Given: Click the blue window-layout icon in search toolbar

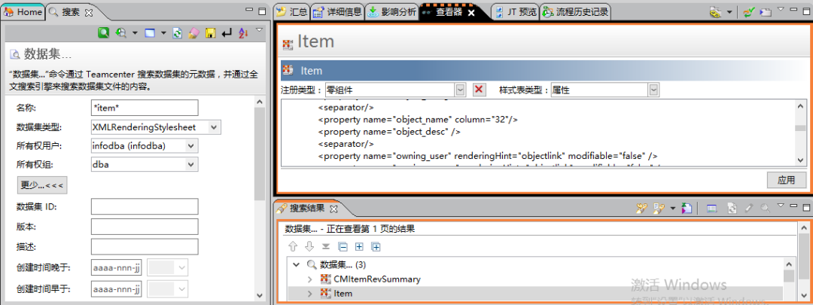Looking at the screenshot, I should [x=150, y=33].
